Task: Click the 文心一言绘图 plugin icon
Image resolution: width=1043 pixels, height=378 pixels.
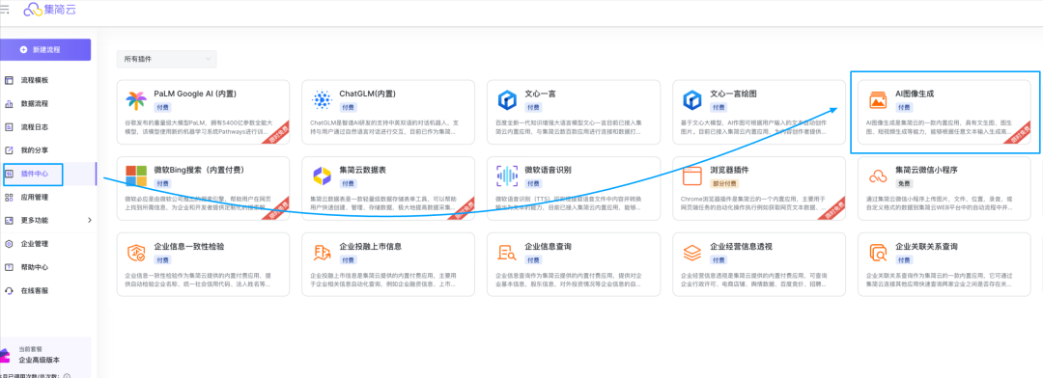Action: coord(693,100)
